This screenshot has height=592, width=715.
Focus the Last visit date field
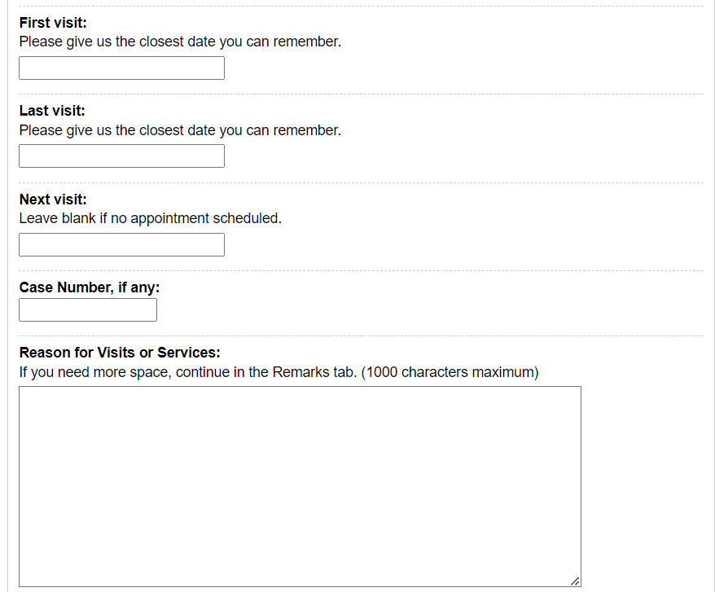(x=121, y=156)
